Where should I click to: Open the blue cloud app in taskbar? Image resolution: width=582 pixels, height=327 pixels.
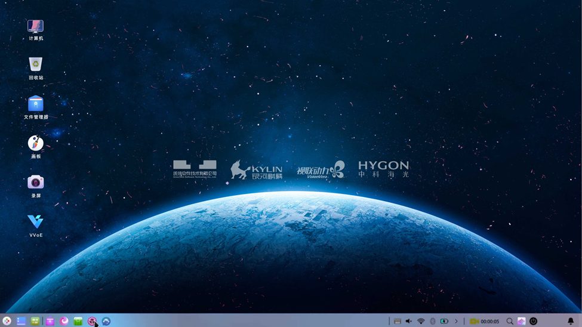(x=106, y=321)
